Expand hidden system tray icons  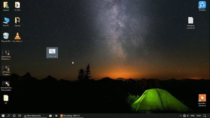click(x=180, y=116)
